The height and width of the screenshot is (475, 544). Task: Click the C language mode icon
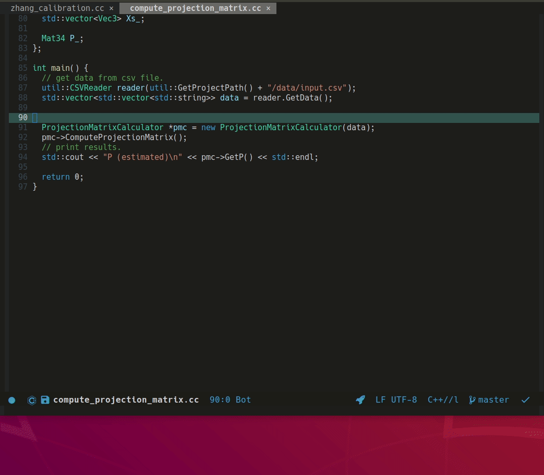pos(32,400)
